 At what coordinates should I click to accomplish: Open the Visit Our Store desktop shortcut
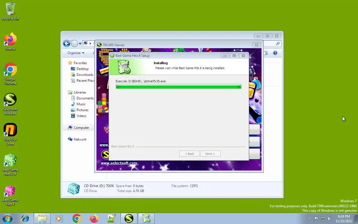[10, 134]
